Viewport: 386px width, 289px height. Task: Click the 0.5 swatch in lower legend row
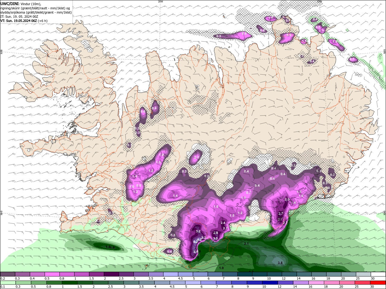coord(39,283)
